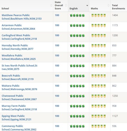
Task: Open Matthew Pearce Public School link
Action: [21, 17]
